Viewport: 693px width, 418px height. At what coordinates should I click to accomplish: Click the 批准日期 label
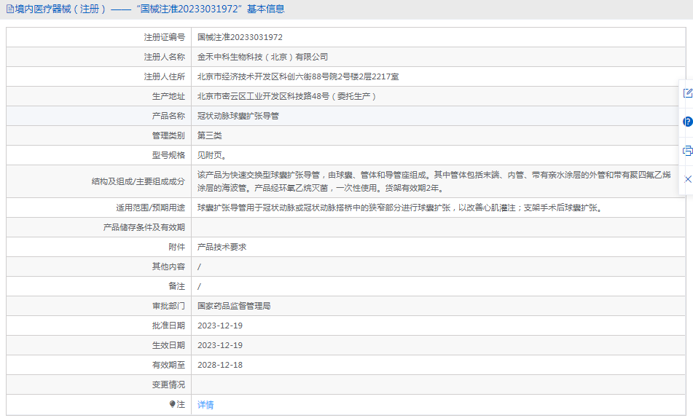coord(168,326)
